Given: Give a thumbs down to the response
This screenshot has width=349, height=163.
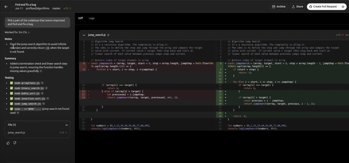Looking at the screenshot, I should pos(15,143).
